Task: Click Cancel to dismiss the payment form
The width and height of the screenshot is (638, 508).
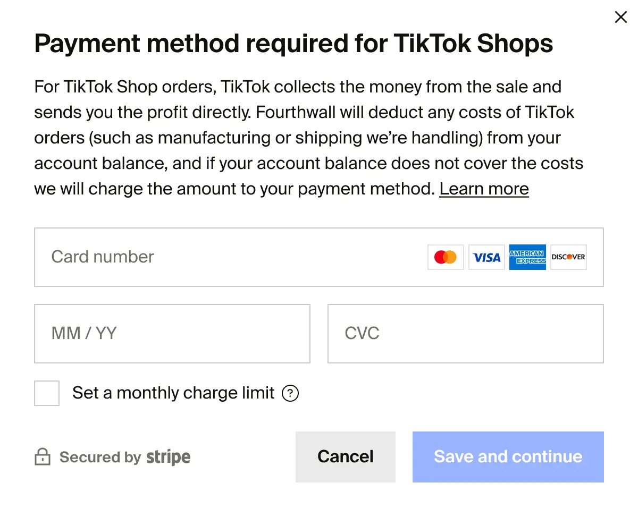Action: coord(345,456)
